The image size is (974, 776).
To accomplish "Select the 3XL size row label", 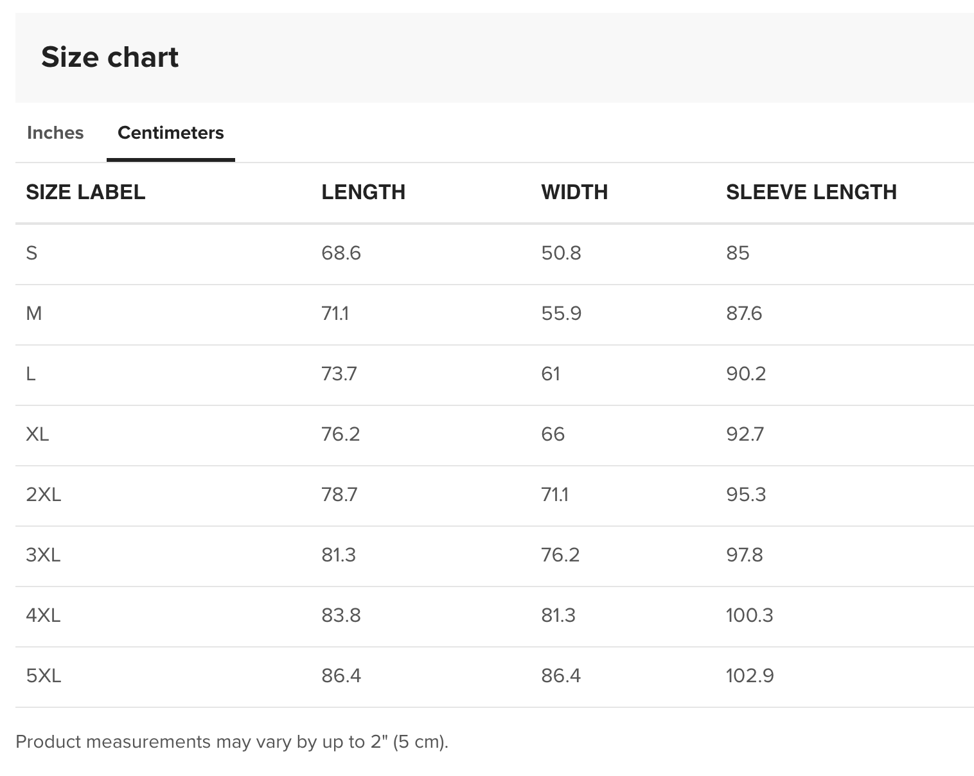I will point(43,555).
